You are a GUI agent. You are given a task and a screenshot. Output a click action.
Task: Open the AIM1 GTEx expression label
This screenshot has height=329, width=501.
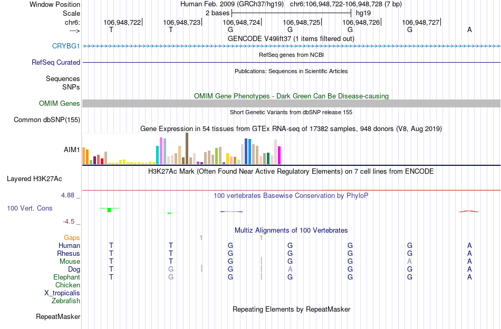point(72,149)
